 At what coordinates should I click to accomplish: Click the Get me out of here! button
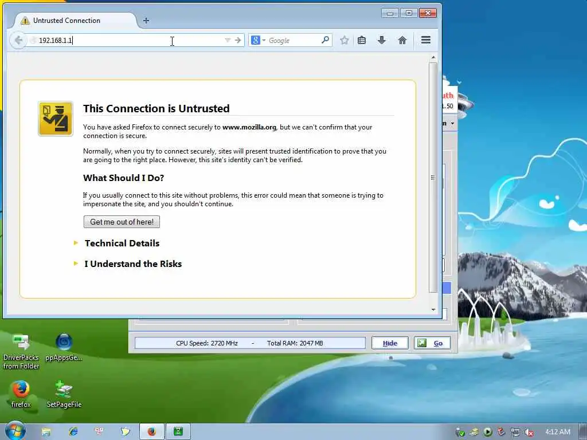[122, 222]
